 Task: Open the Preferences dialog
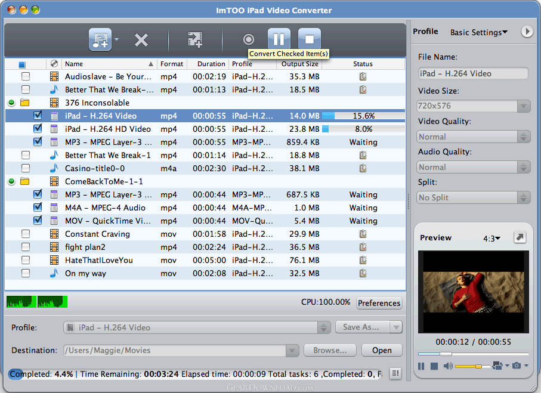pos(379,302)
